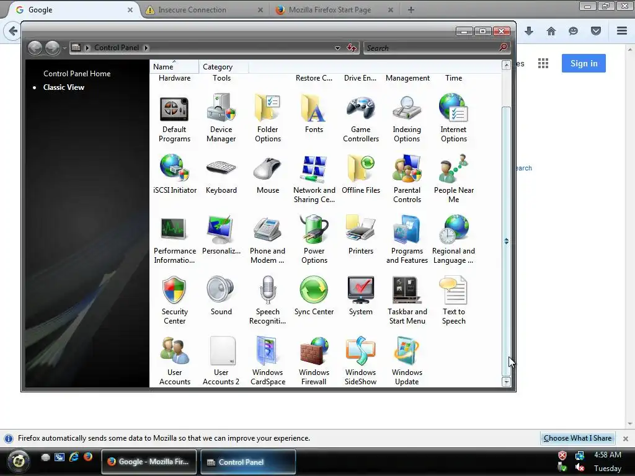Open Windows SideShow
Viewport: 635px width, 476px height.
click(x=360, y=361)
